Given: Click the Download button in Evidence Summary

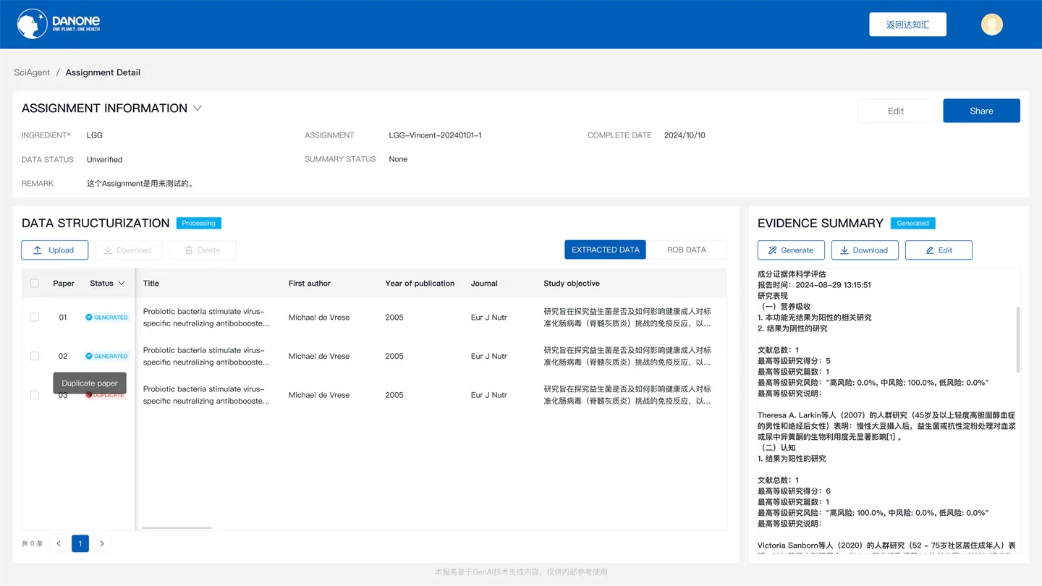Looking at the screenshot, I should point(865,250).
